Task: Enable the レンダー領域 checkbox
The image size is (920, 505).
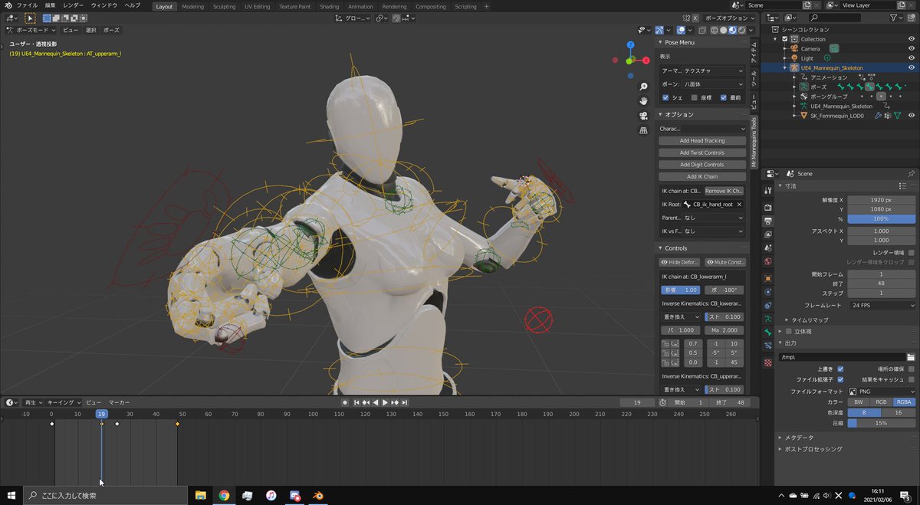Action: (x=911, y=252)
